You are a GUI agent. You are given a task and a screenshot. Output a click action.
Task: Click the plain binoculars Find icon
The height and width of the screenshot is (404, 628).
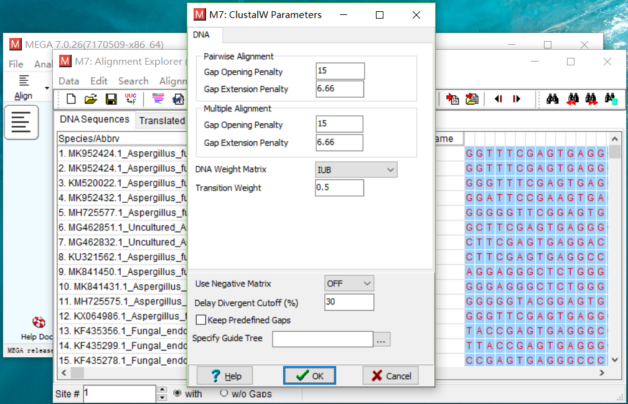(552, 99)
